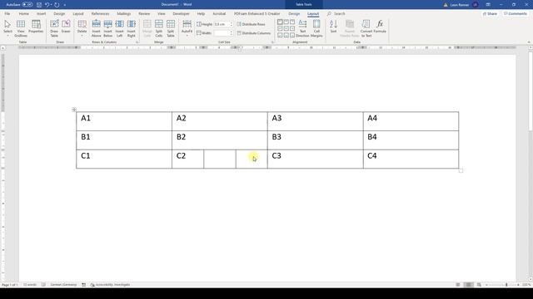Click cell B3 in the table
533x299 pixels.
tap(315, 140)
